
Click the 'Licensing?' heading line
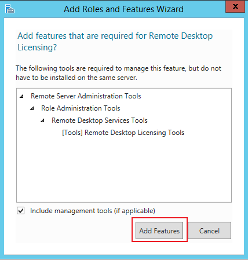coord(37,47)
